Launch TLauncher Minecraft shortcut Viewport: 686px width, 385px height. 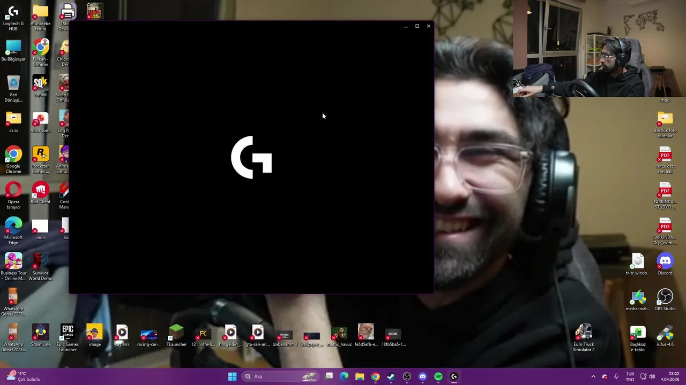pyautogui.click(x=176, y=335)
